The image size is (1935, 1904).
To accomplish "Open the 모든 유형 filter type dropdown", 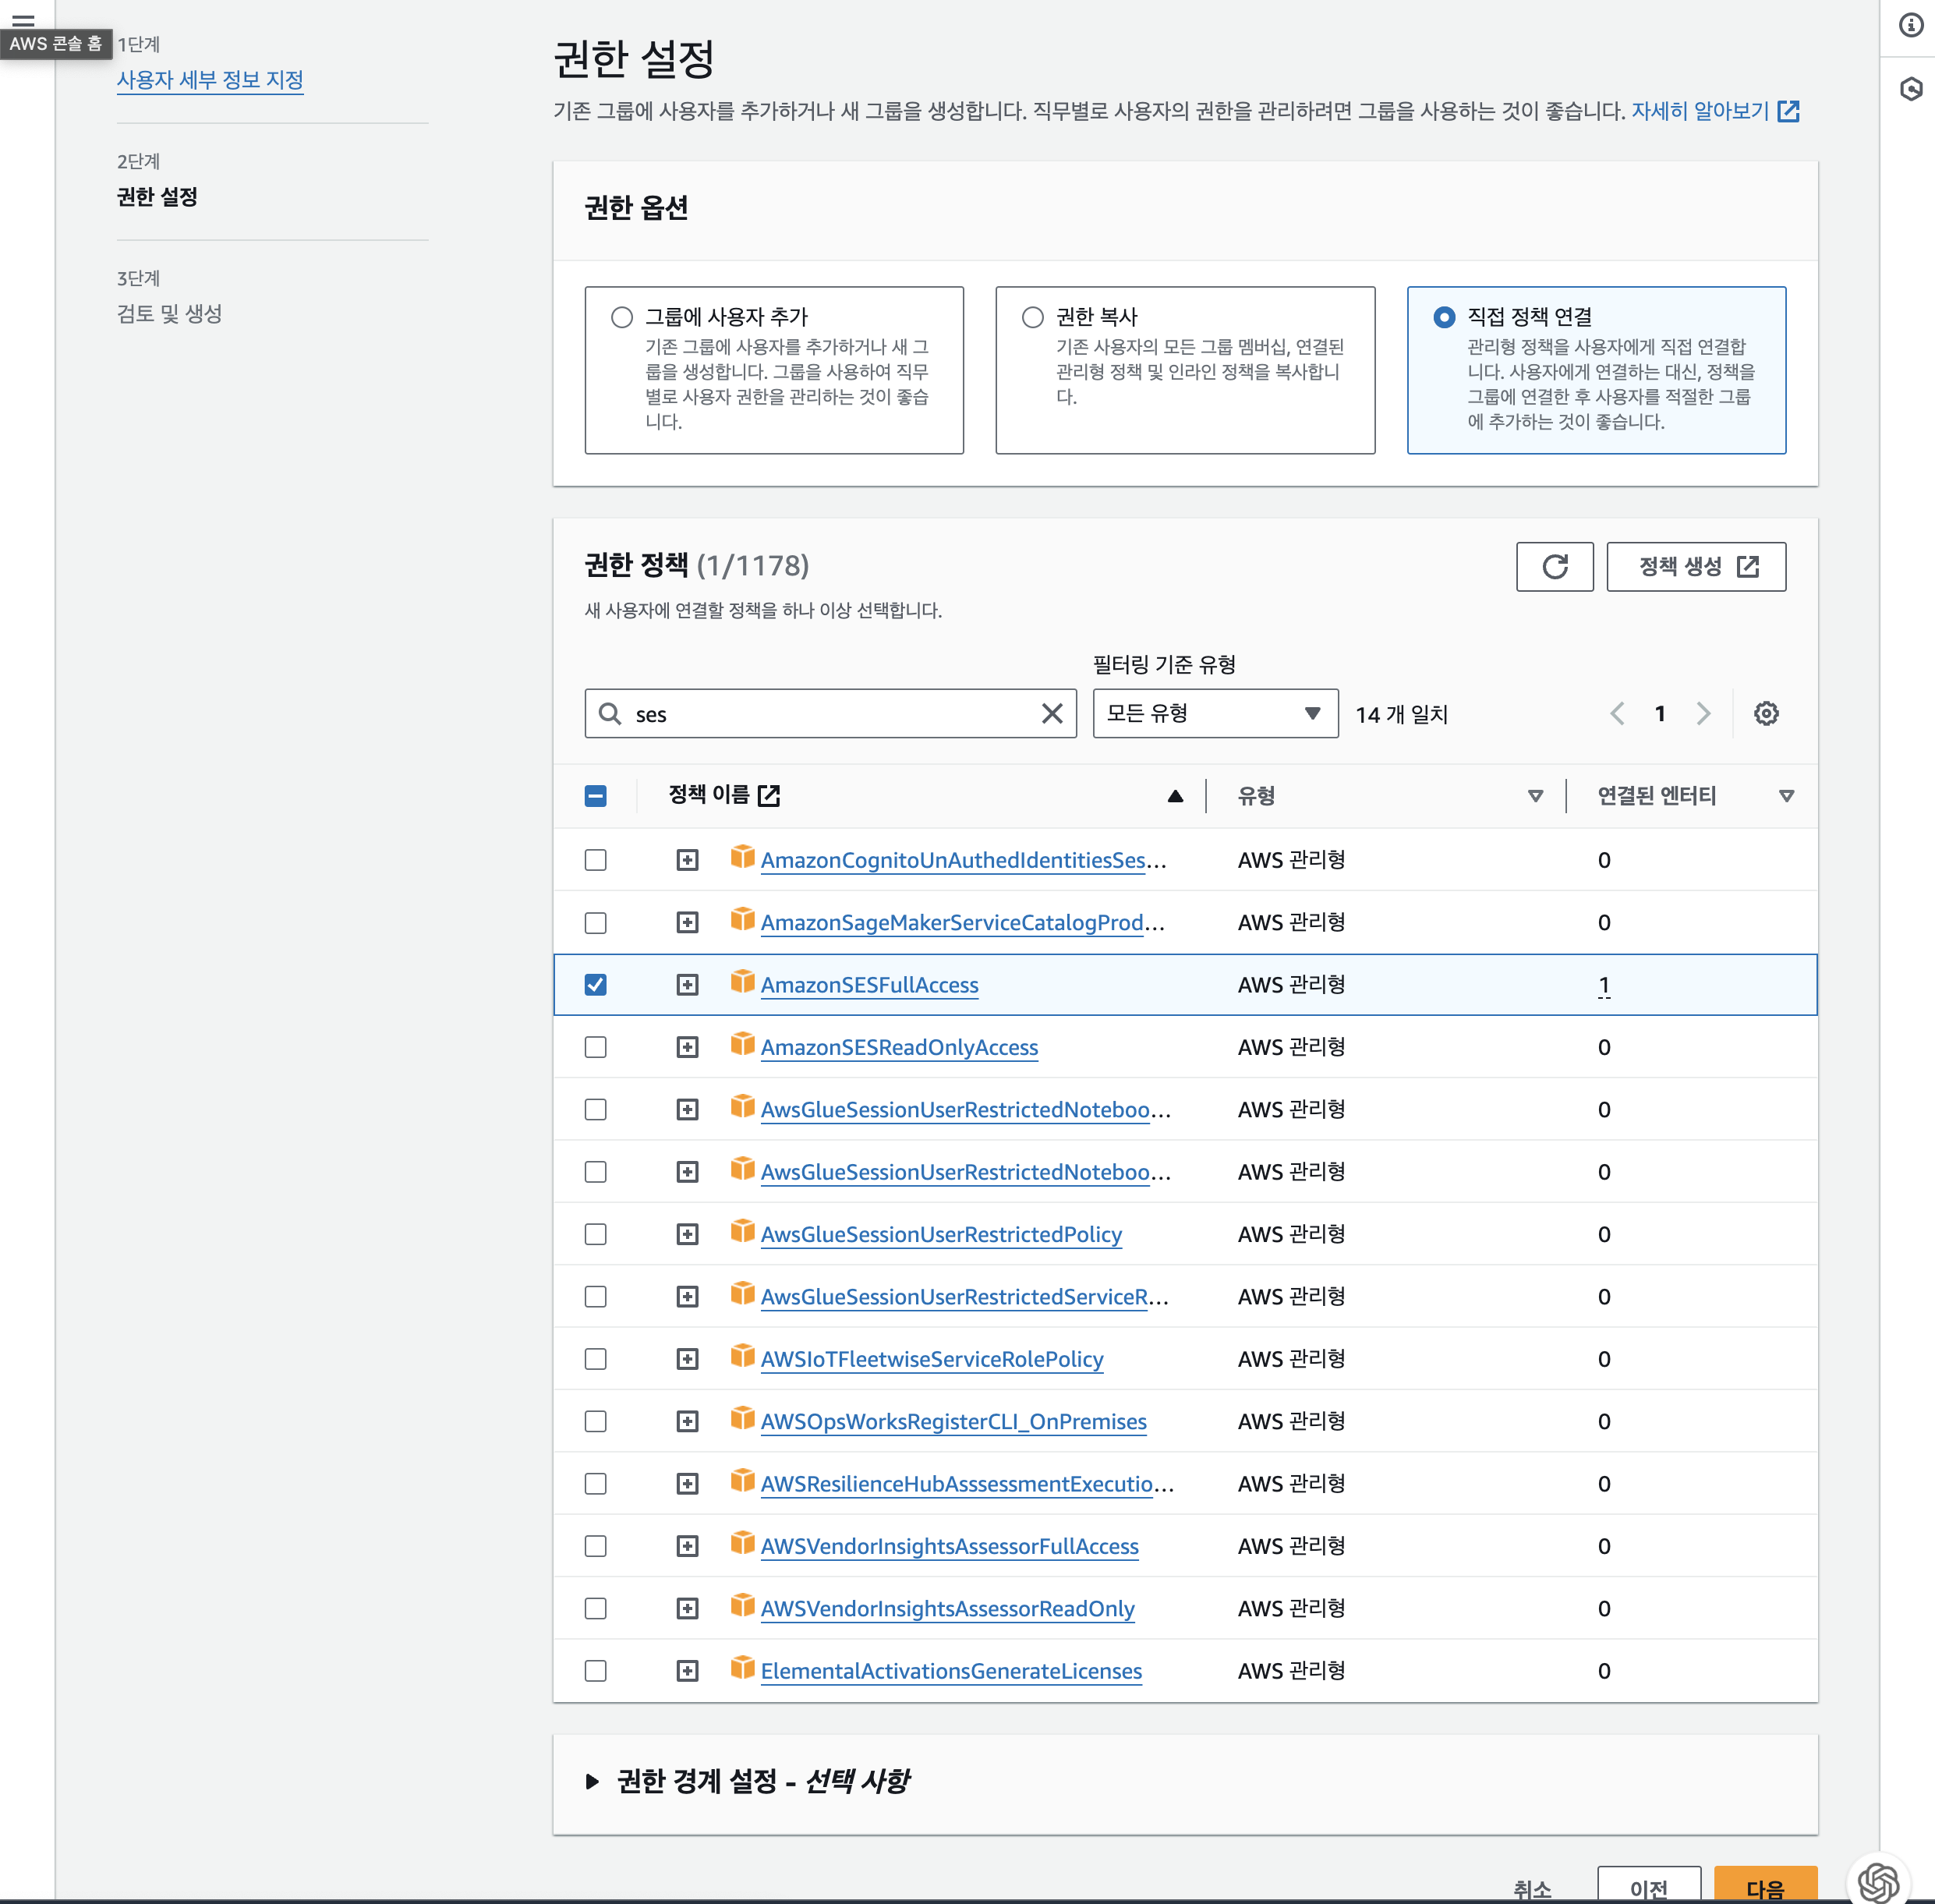I will 1215,713.
